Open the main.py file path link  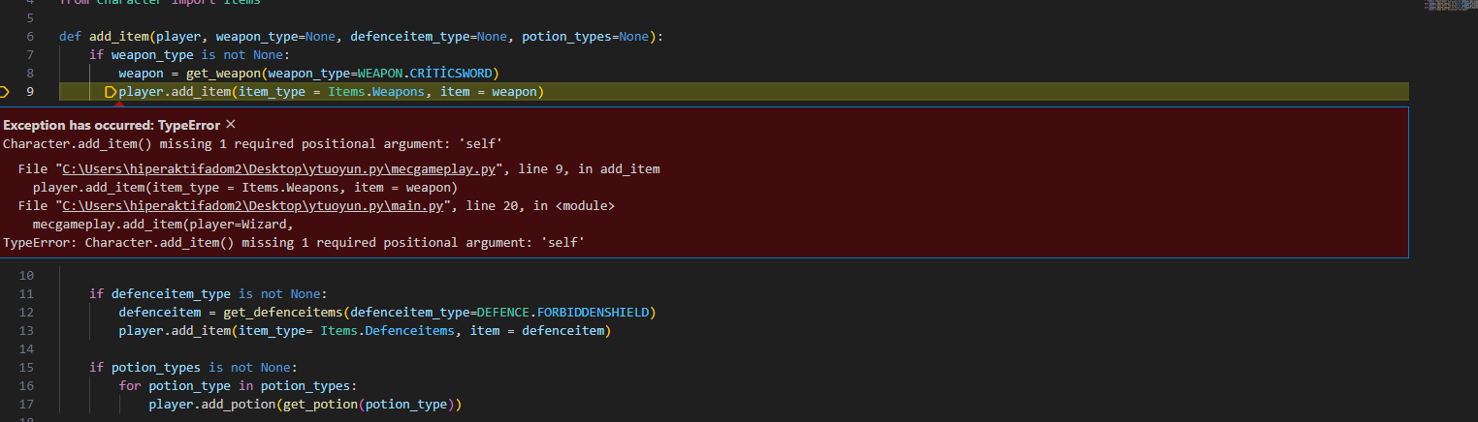[254, 206]
